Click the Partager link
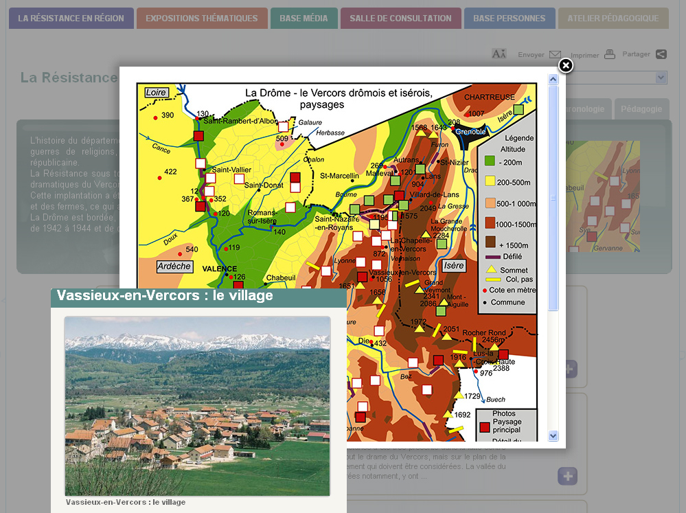 (x=636, y=54)
